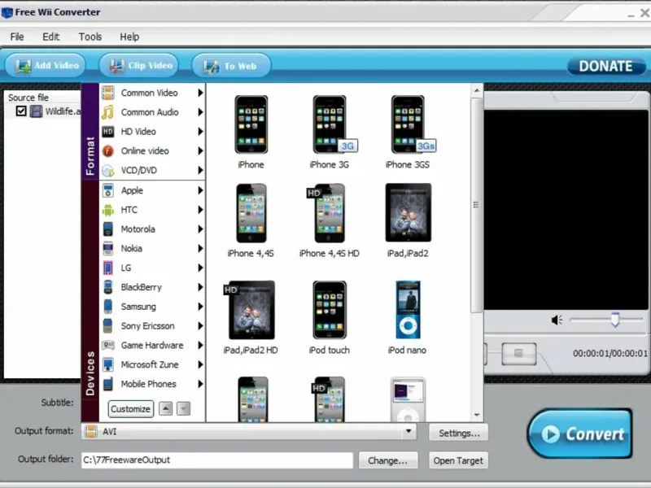The height and width of the screenshot is (488, 651).
Task: Open the Tools menu
Action: pos(90,37)
